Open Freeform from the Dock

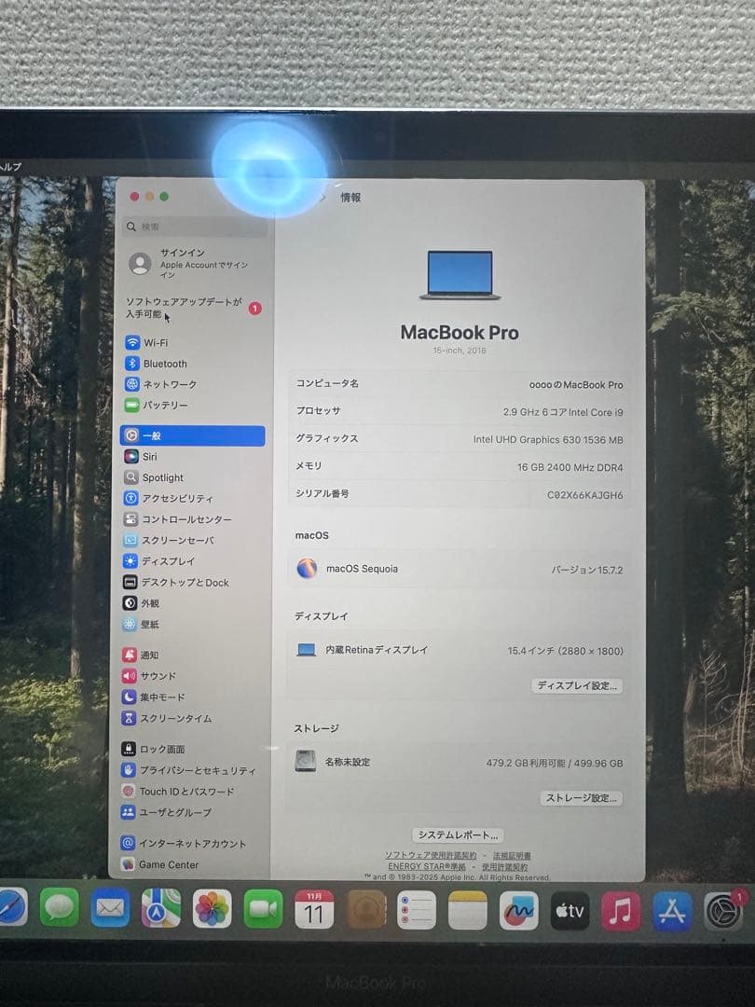(519, 911)
